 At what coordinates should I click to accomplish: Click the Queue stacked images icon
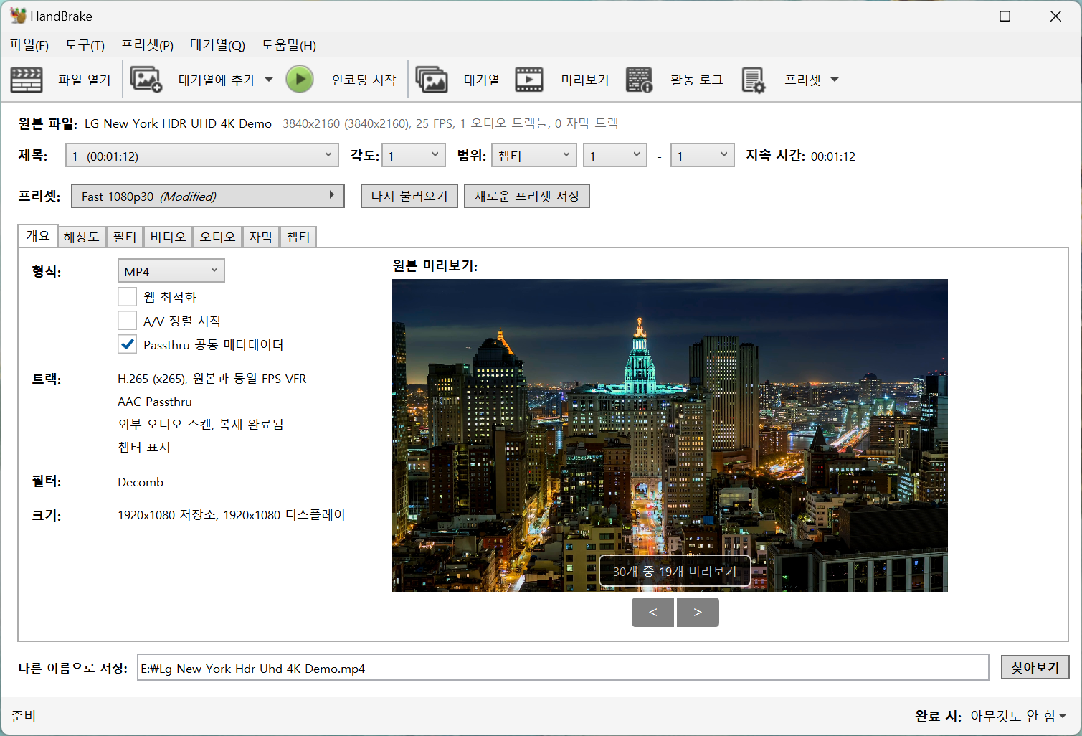(x=432, y=80)
